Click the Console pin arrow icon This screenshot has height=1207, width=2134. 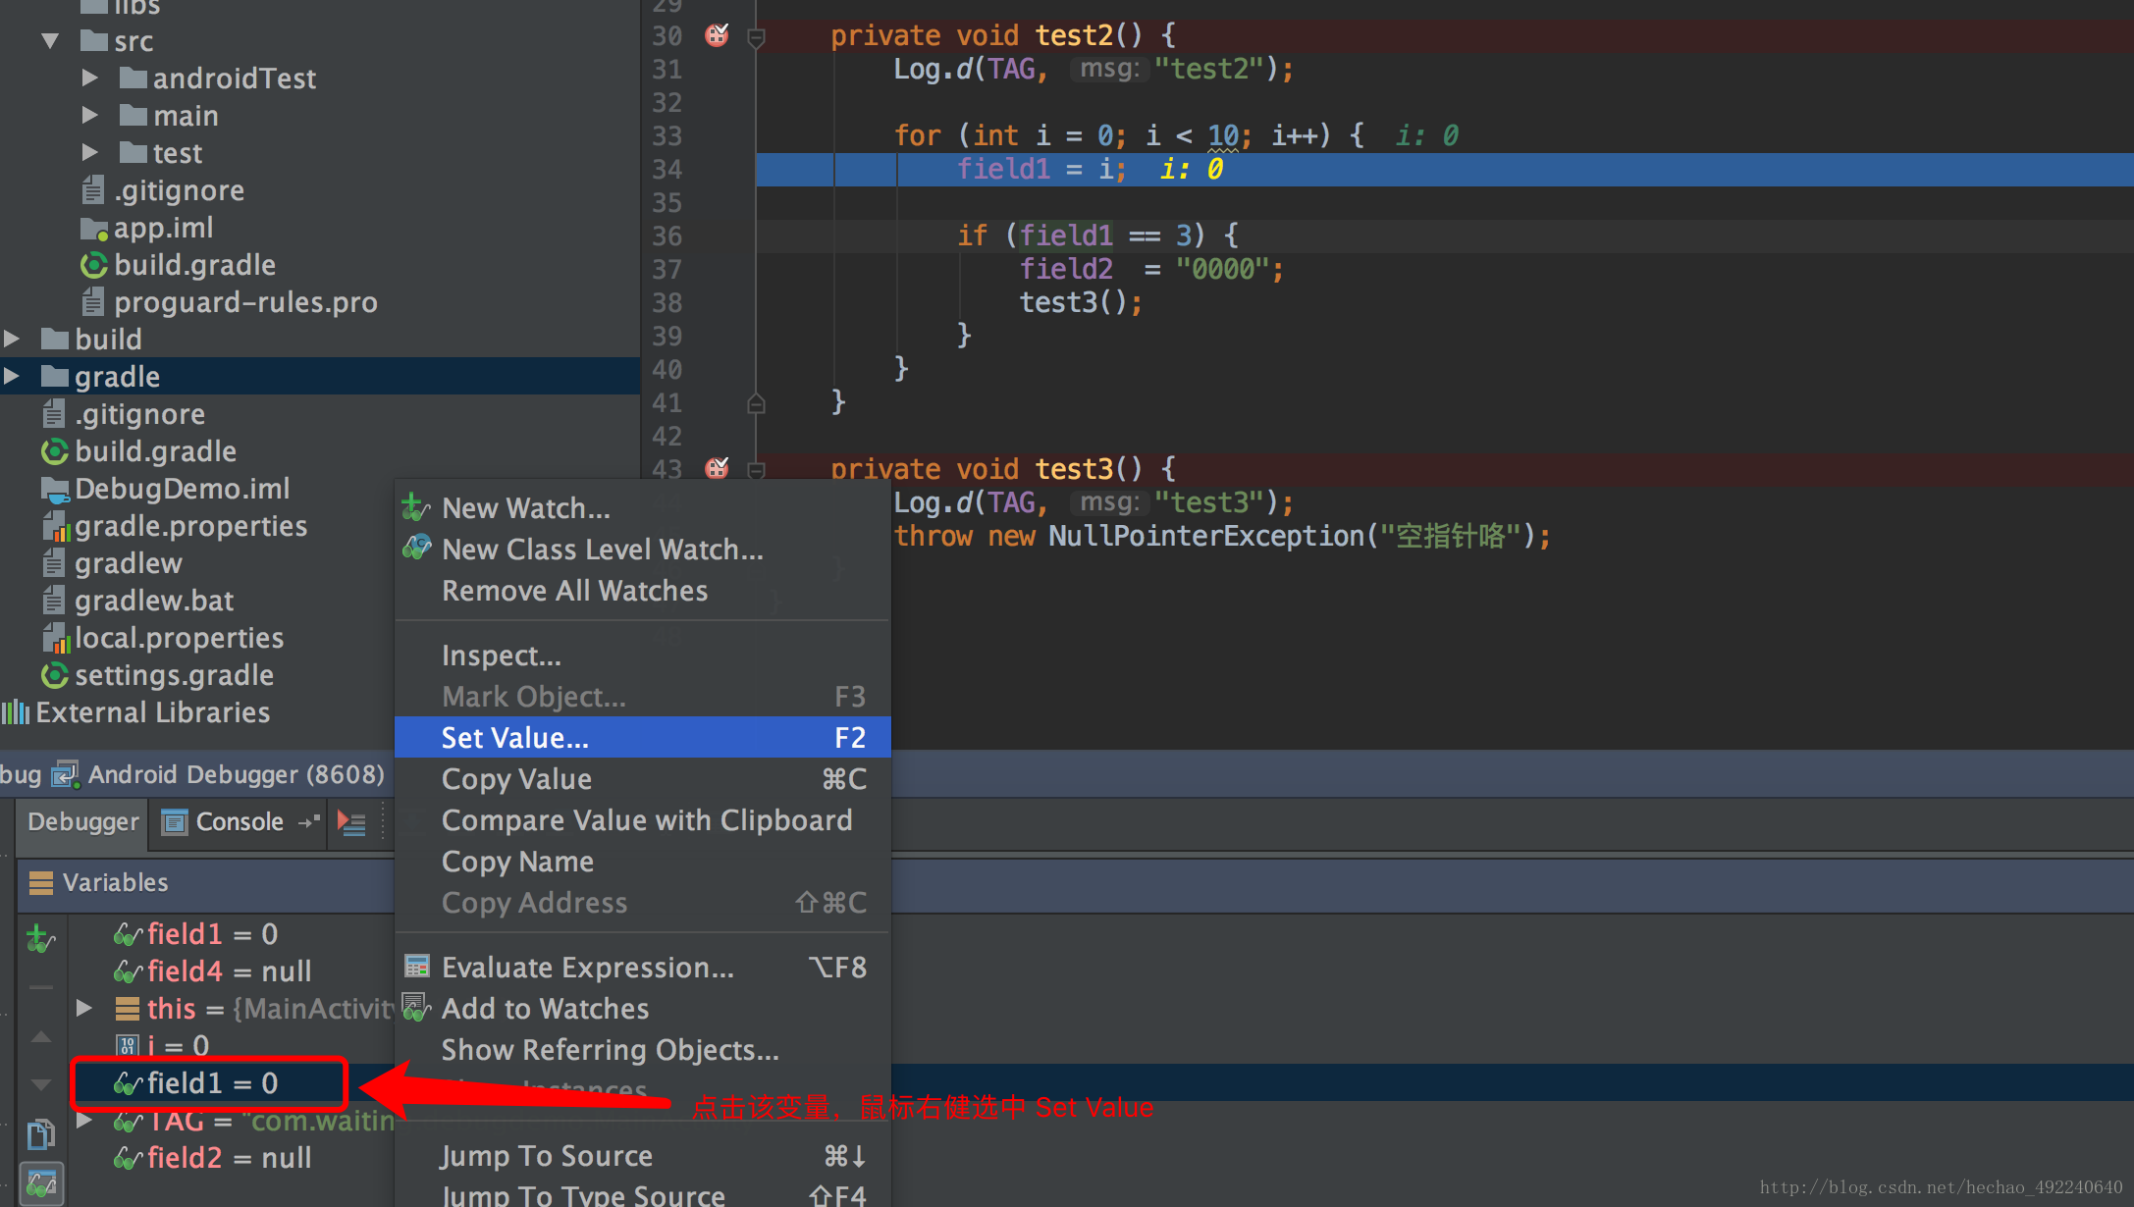309,821
